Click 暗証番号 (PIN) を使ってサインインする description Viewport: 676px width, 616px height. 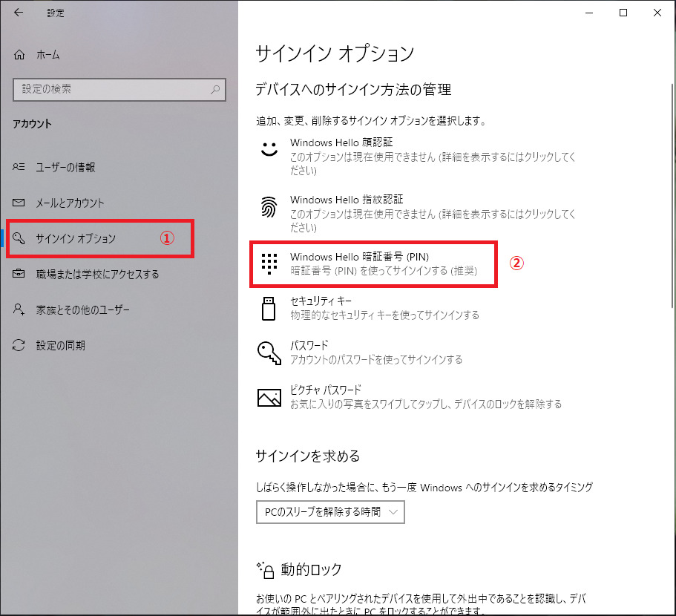[384, 271]
